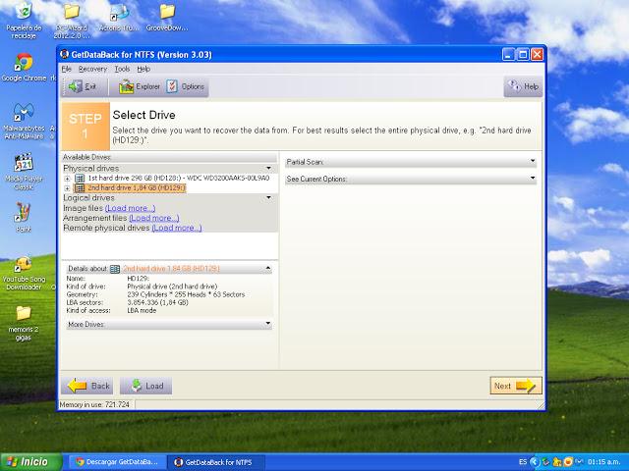The image size is (629, 471).
Task: Click Load more link for Image files
Action: click(131, 208)
